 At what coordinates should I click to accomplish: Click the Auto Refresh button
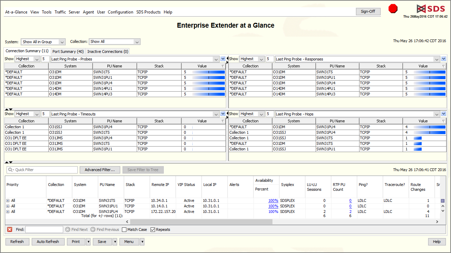pos(48,242)
